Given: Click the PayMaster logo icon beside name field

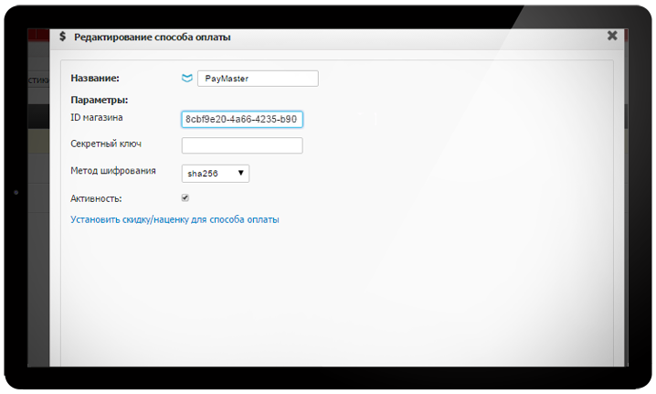Looking at the screenshot, I should point(187,79).
